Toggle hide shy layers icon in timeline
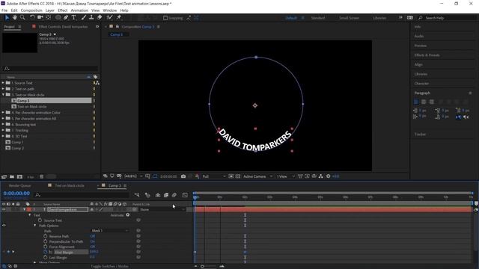The image size is (479, 269). (x=158, y=195)
